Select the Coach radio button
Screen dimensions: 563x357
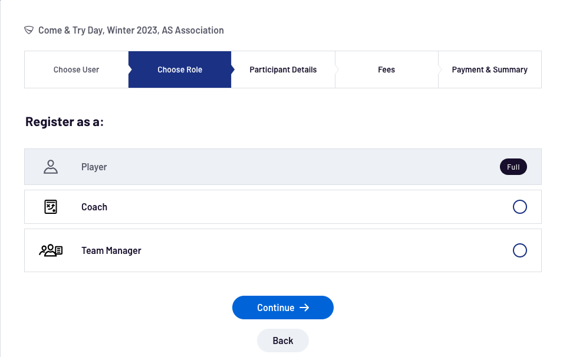pos(519,207)
